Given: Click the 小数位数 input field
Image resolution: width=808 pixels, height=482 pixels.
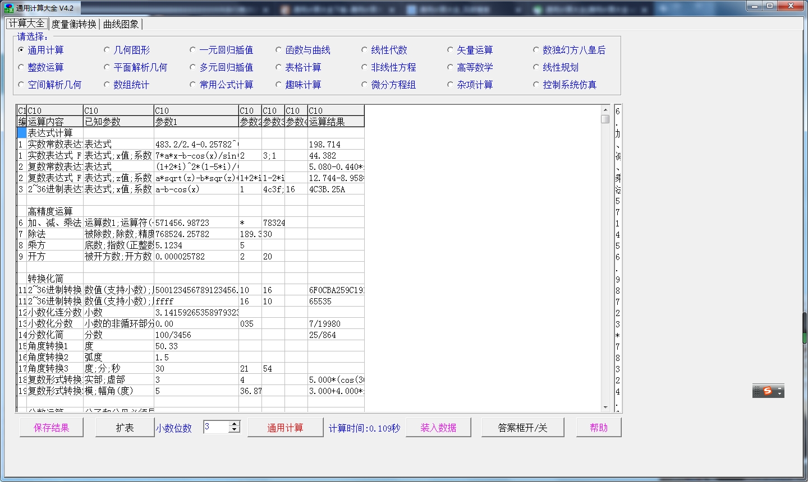Looking at the screenshot, I should coord(216,427).
